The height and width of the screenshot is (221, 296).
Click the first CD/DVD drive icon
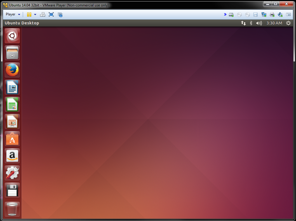239,15
